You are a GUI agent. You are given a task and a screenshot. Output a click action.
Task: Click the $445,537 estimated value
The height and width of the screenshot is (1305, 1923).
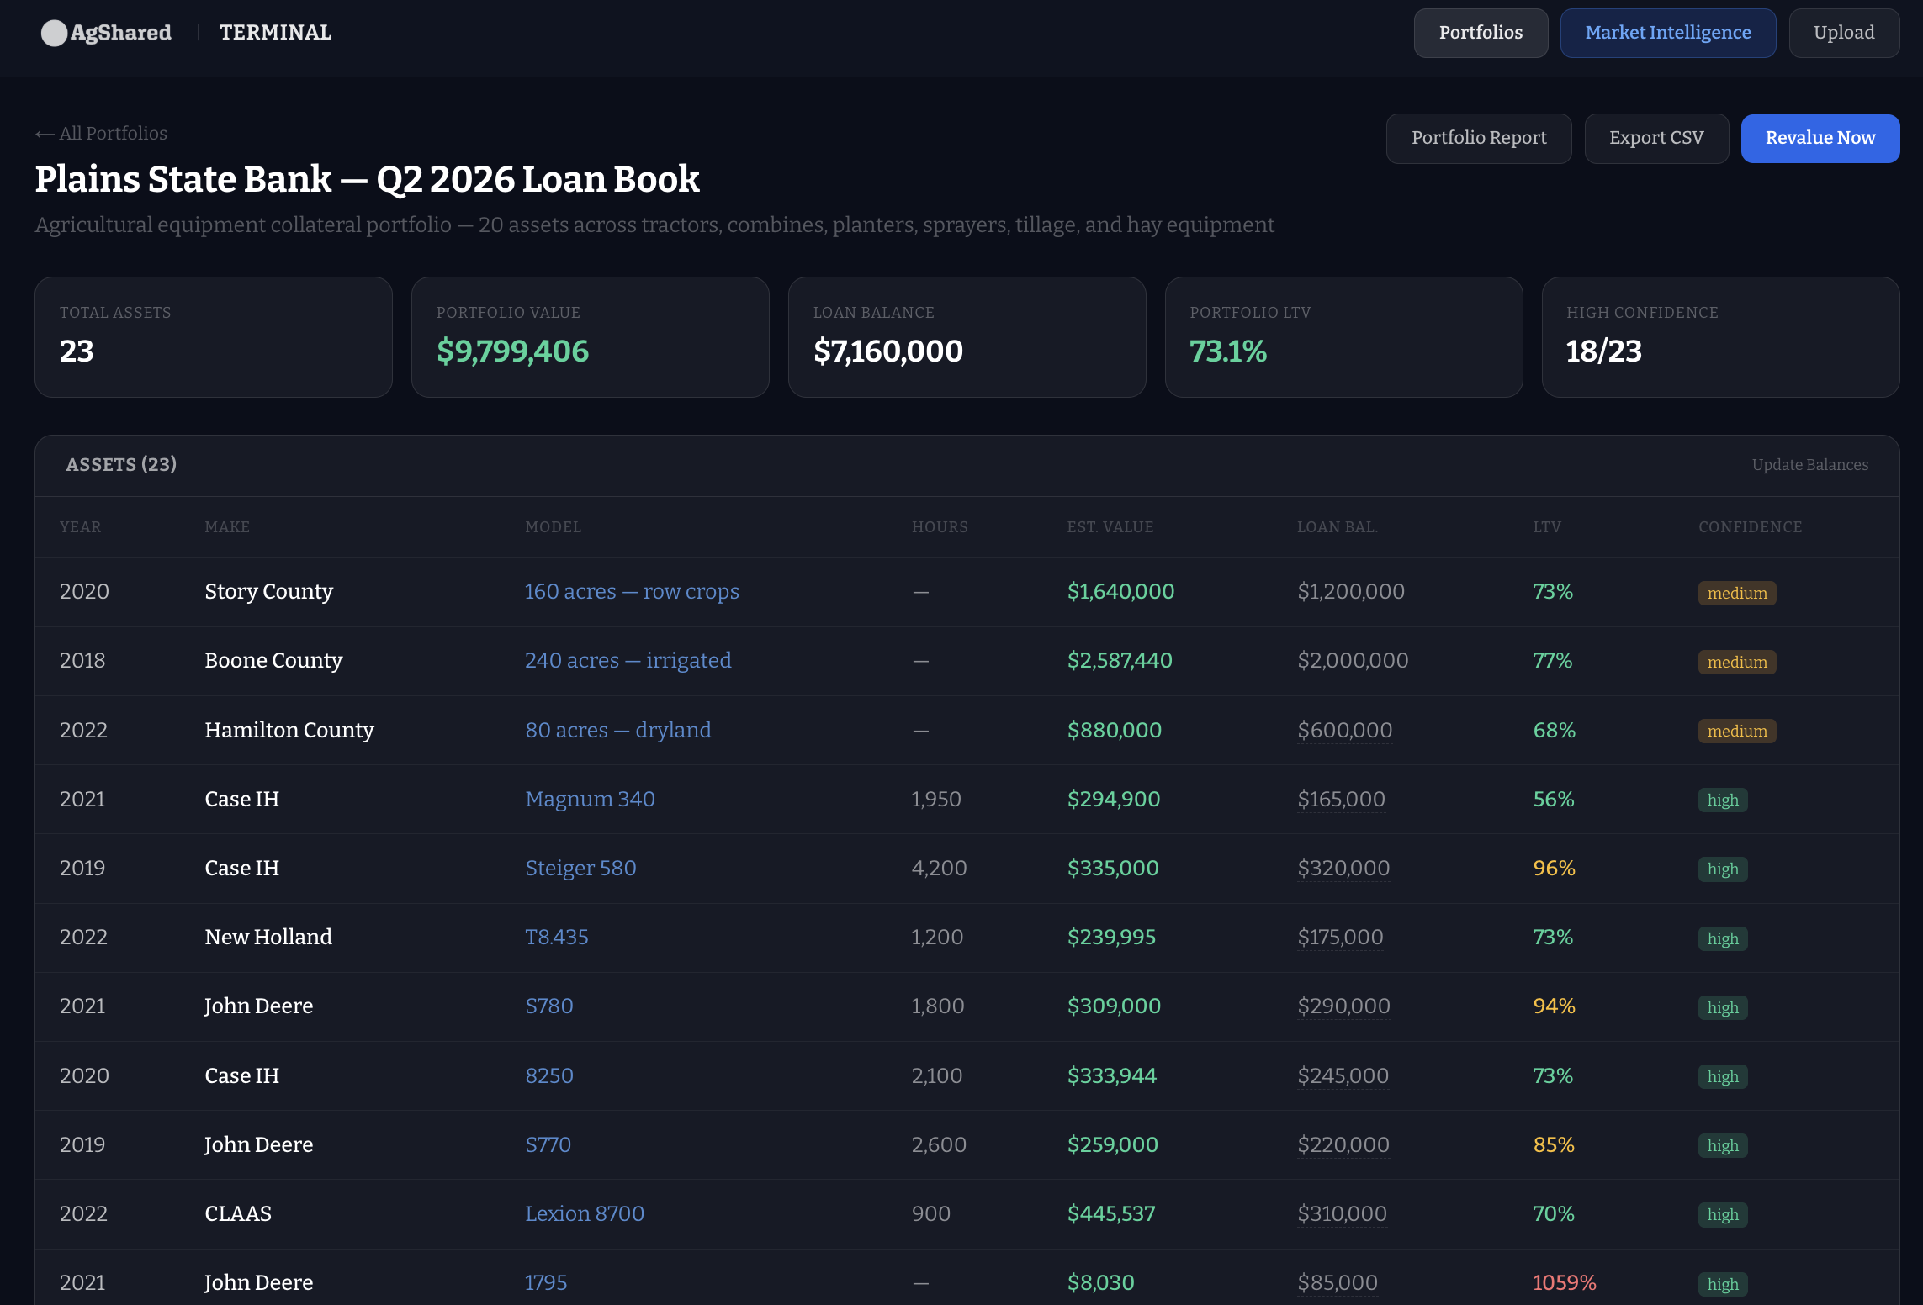[1111, 1213]
